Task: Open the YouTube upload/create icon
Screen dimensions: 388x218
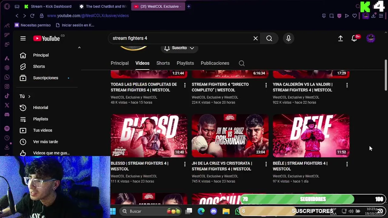Action: (x=340, y=38)
